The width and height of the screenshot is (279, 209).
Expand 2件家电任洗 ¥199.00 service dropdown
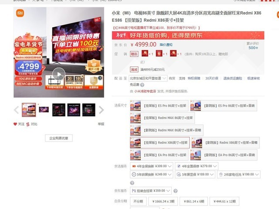(x=238, y=175)
